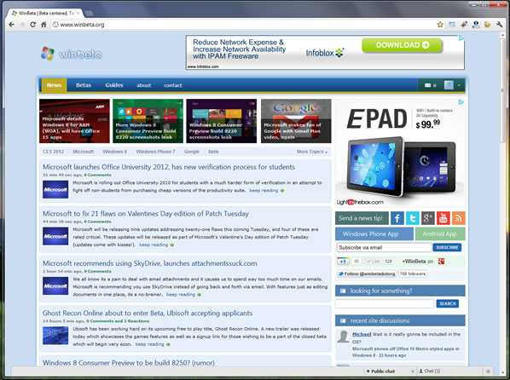Select the Windows Phone 7 topic
510x380 pixels.
tap(155, 152)
